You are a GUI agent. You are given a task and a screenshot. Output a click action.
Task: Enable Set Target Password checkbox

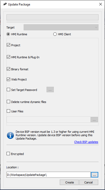pyautogui.click(x=8, y=90)
